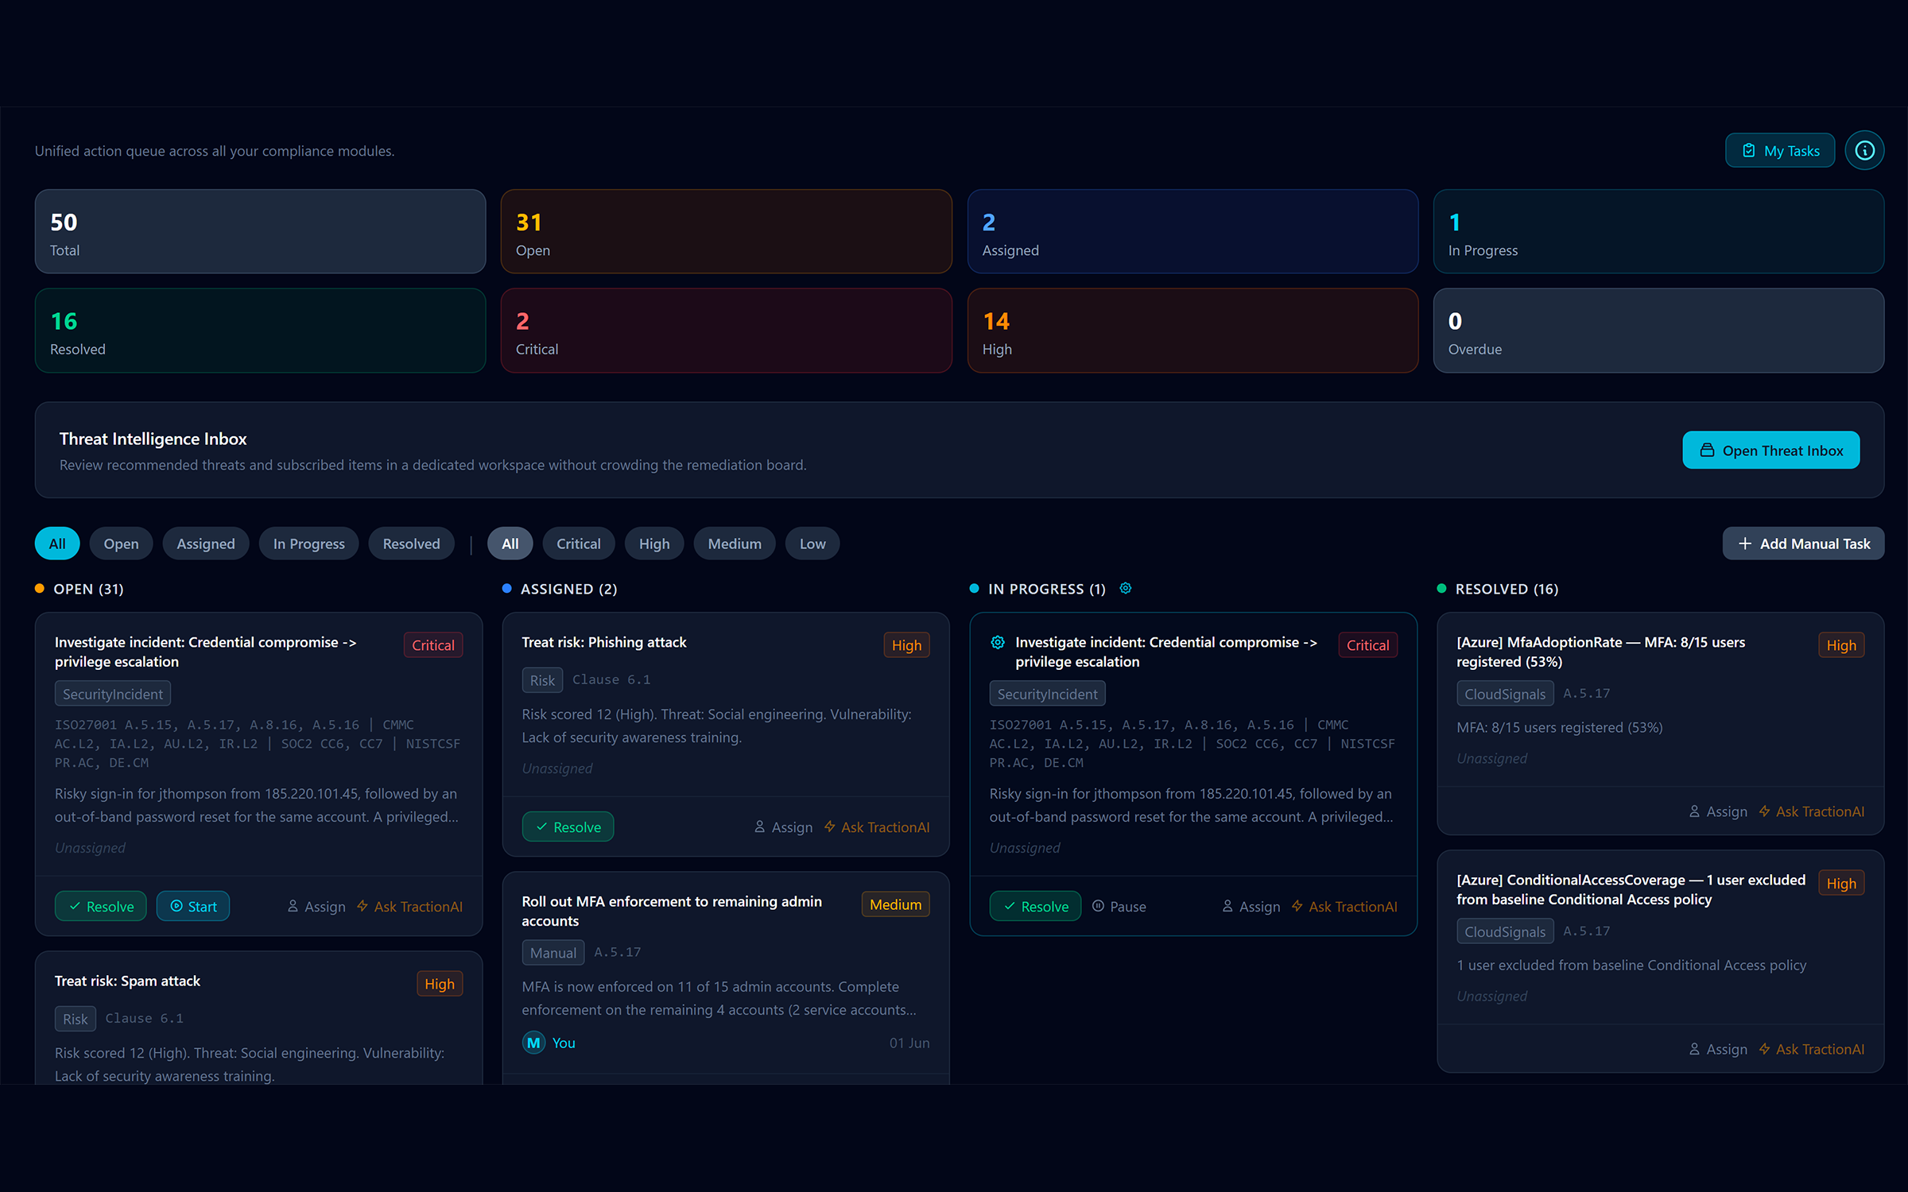1908x1192 pixels.
Task: Click the 14 High stat card
Action: click(1192, 331)
